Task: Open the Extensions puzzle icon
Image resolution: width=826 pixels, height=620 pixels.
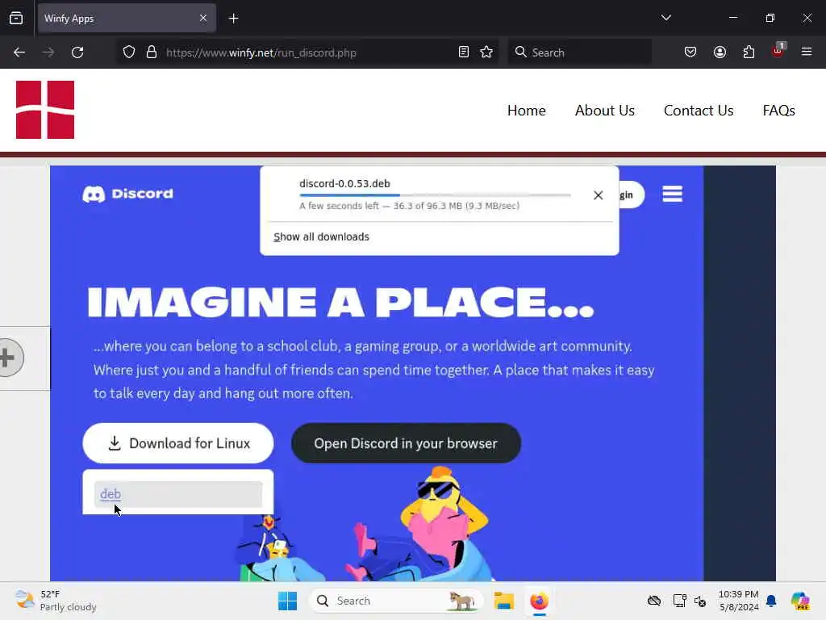Action: (749, 52)
